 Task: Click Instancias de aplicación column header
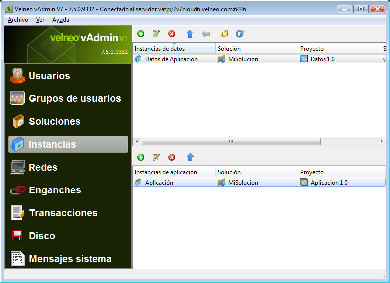click(174, 172)
